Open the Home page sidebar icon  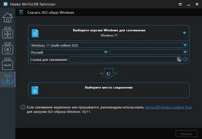pyautogui.click(x=8, y=17)
